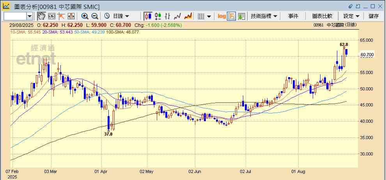Toggle the chart legend display icon

coord(231,16)
